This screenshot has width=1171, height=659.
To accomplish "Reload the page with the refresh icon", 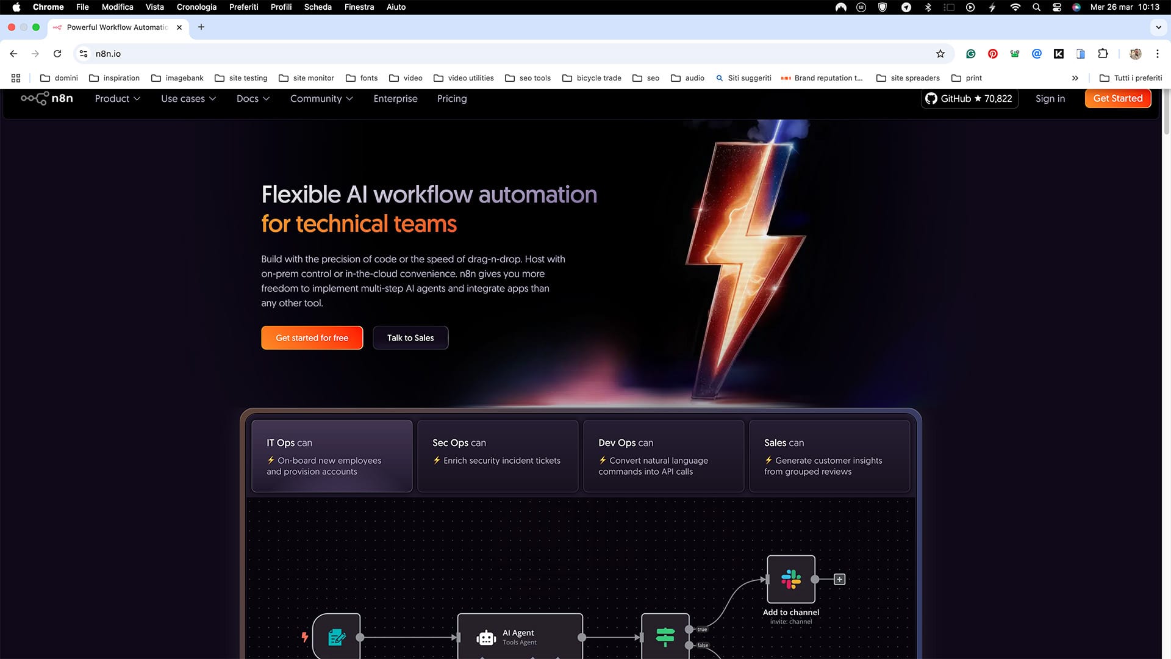I will point(57,54).
